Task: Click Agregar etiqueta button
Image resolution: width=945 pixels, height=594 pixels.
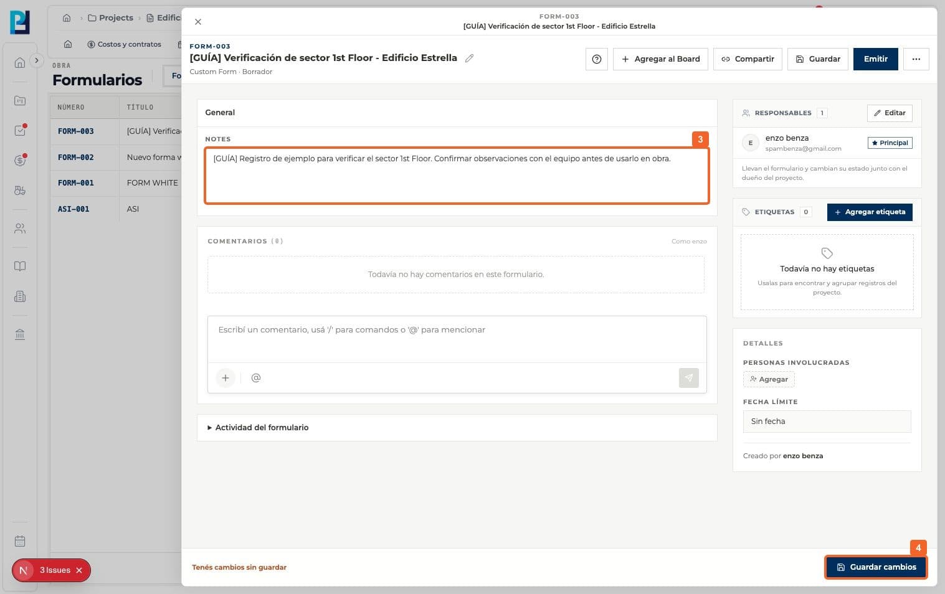Action: pos(870,212)
